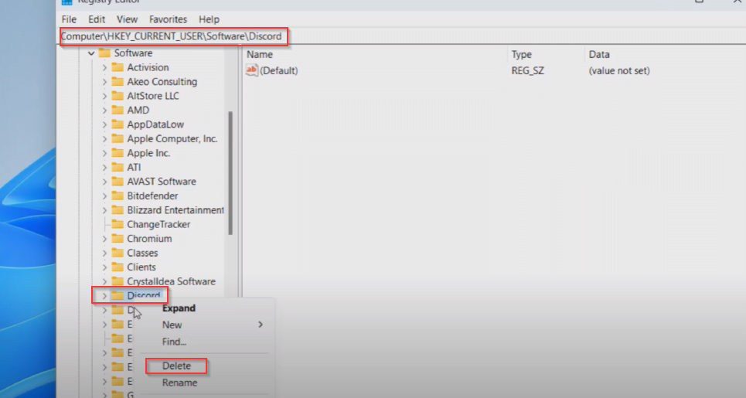Open the Favorites menu
The height and width of the screenshot is (398, 746).
click(x=168, y=19)
